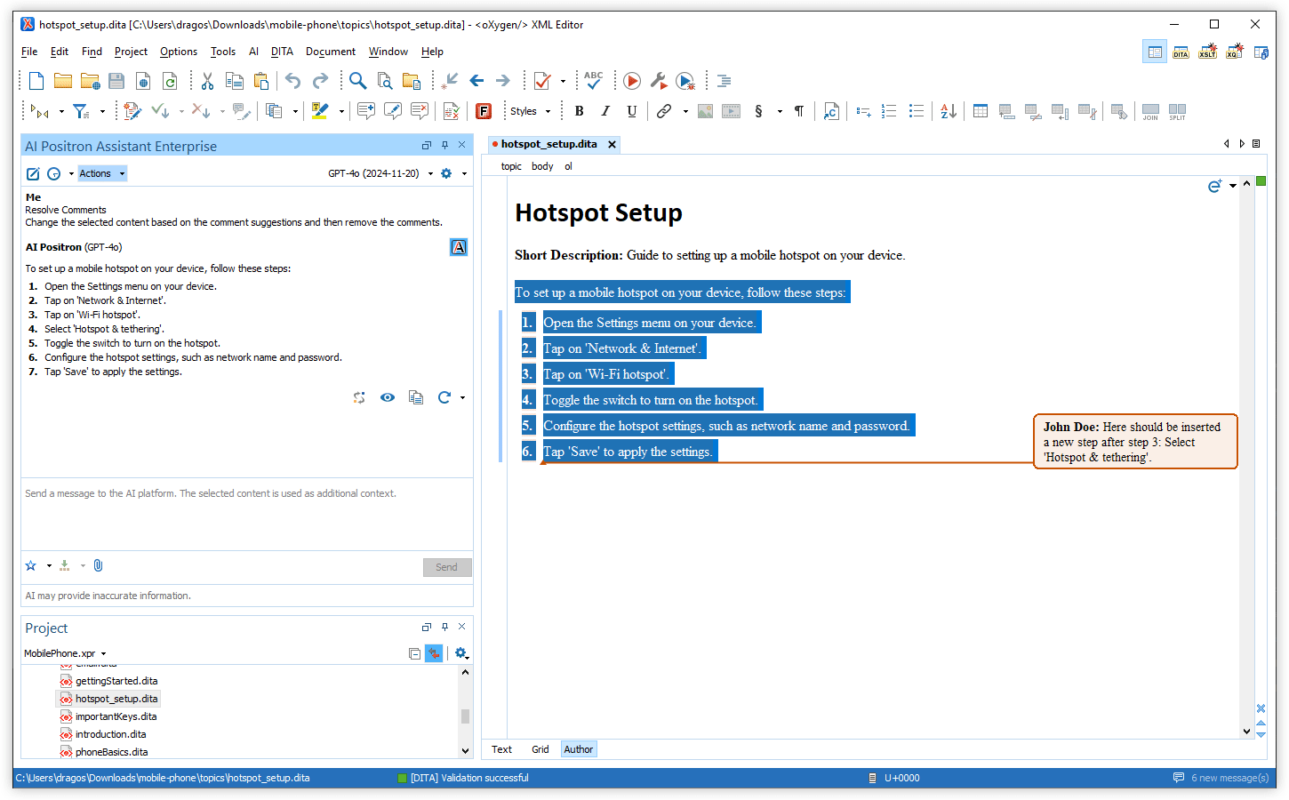Open the File menu
Screen dimensions: 1289x800
coord(29,52)
